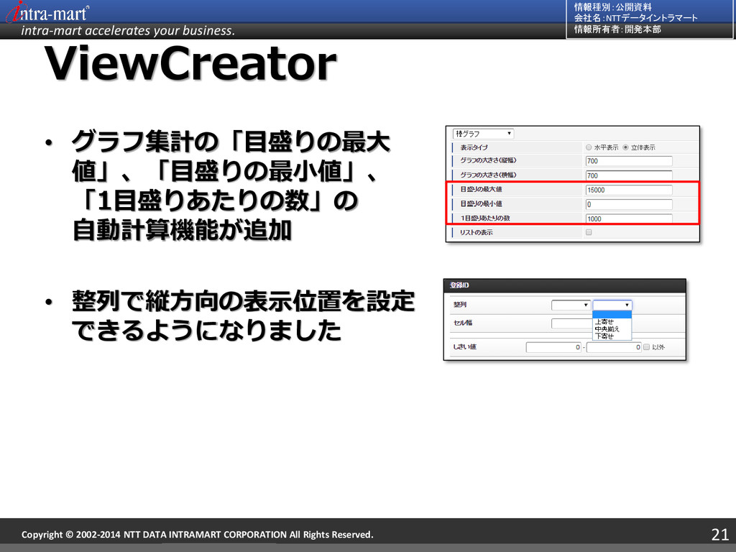736x552 pixels.
Task: Click the 登録ID panel header
Action: point(565,285)
